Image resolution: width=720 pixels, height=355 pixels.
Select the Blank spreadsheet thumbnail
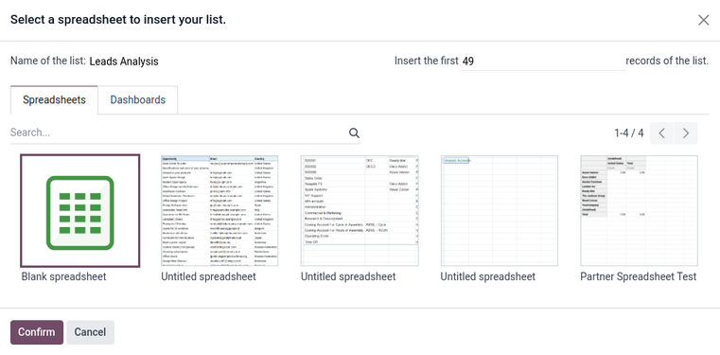coord(79,211)
